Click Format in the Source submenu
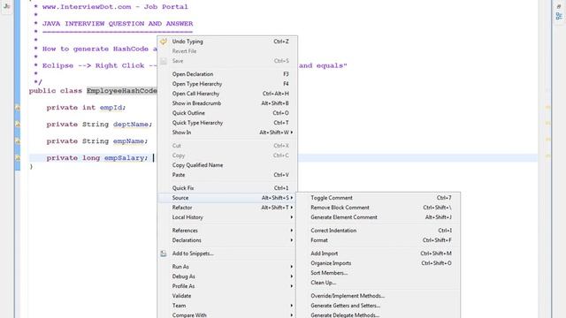The image size is (566, 318). pyautogui.click(x=379, y=240)
